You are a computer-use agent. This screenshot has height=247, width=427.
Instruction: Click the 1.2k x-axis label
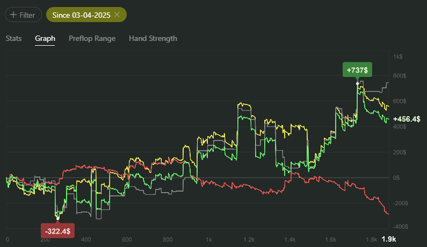[x=249, y=240]
